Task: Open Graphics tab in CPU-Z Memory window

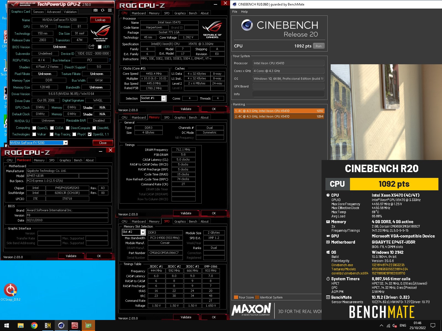Action: 180,118
